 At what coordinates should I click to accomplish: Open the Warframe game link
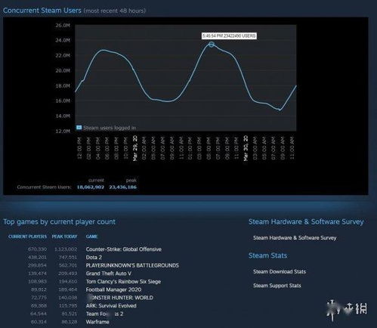tap(97, 322)
